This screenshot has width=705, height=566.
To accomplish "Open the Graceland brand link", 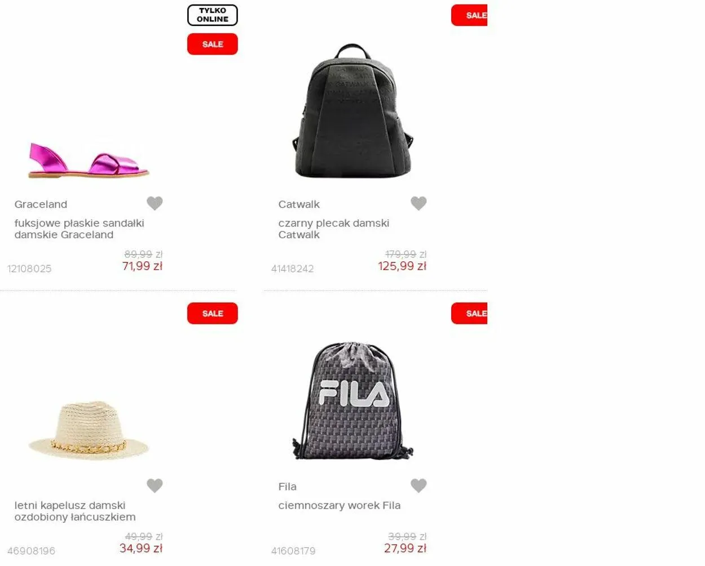I will coord(41,204).
